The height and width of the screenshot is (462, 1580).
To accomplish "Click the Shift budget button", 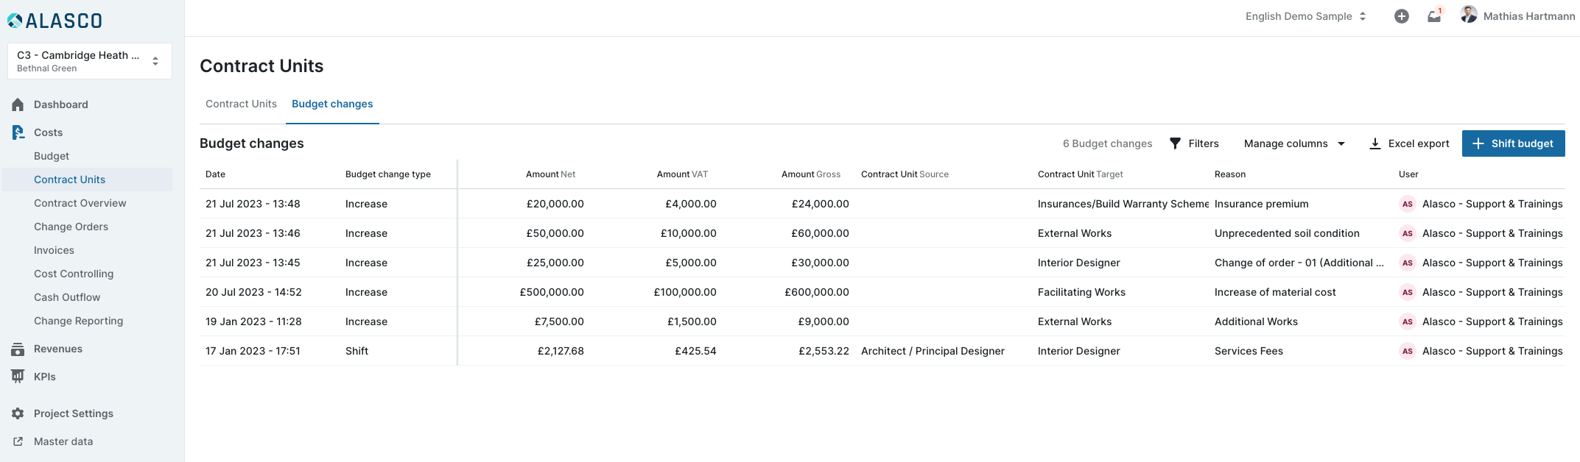I will pyautogui.click(x=1513, y=143).
